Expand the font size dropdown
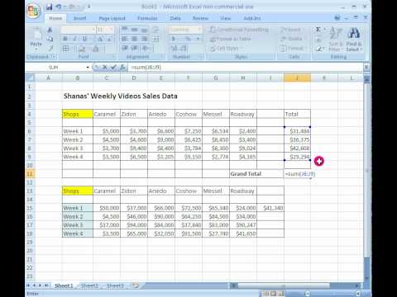The image size is (397, 297). point(111,30)
